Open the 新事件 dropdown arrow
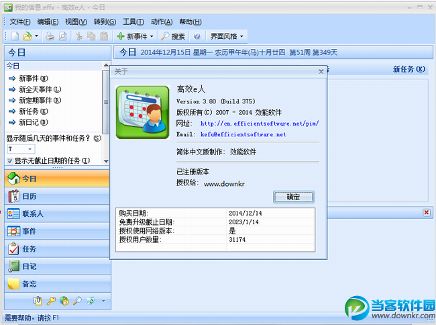The height and width of the screenshot is (325, 436). (x=152, y=36)
